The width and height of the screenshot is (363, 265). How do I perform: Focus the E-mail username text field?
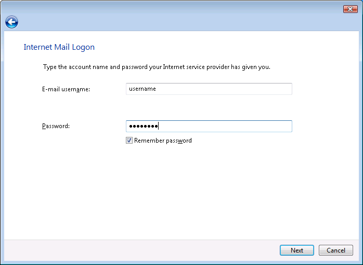tap(209, 89)
